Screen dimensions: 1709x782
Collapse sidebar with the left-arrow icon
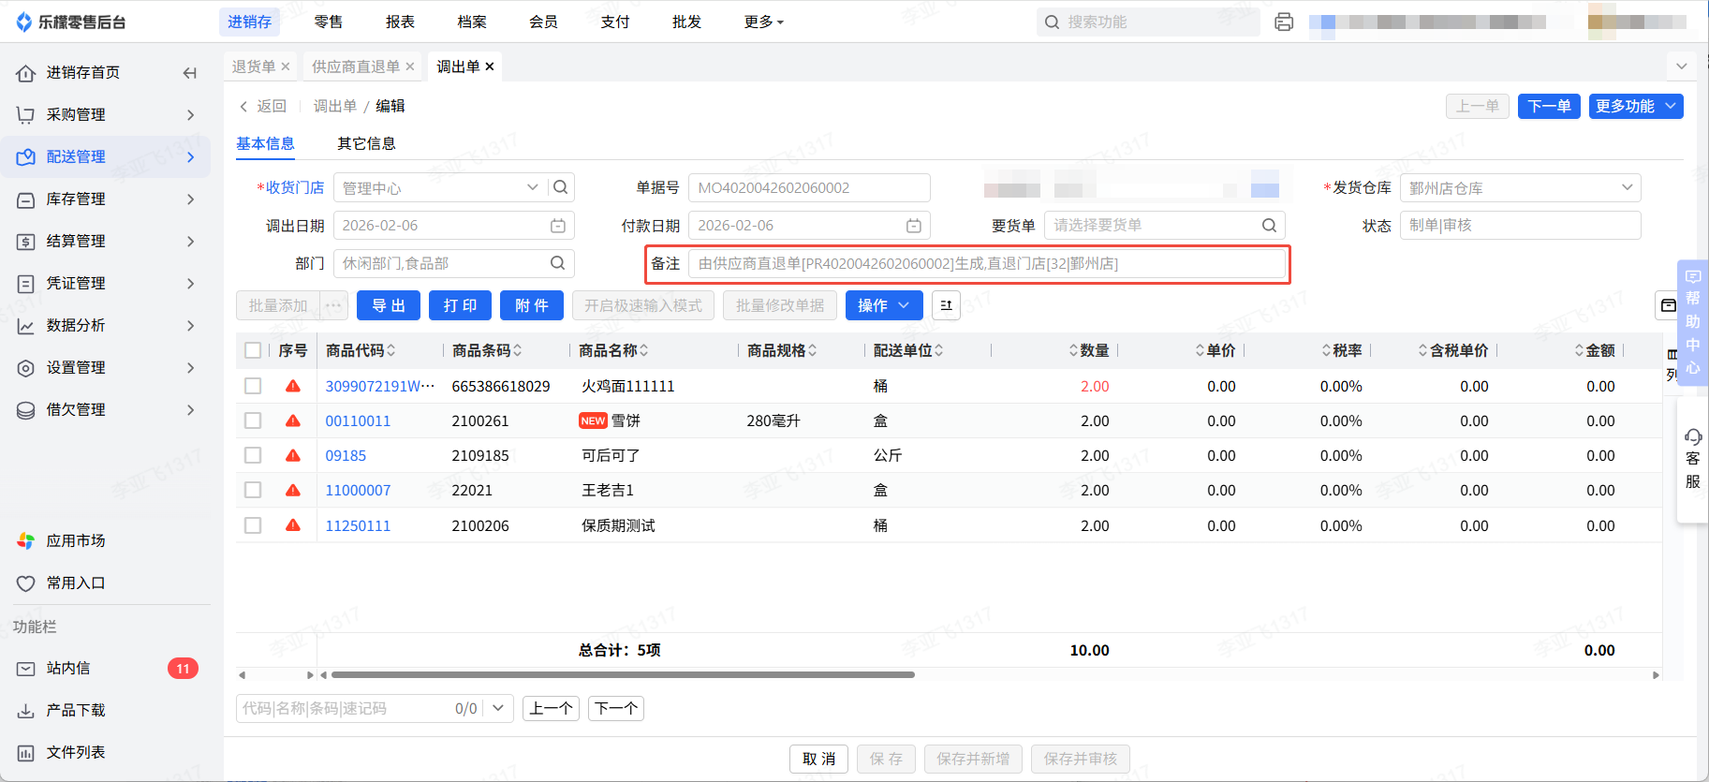pos(190,73)
